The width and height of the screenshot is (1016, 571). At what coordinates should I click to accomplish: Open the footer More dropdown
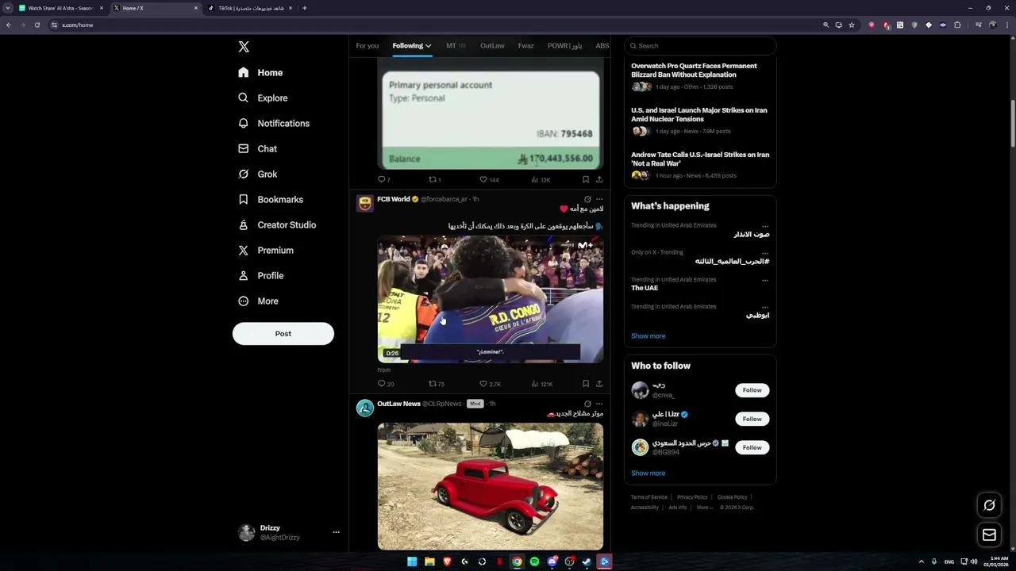(705, 508)
